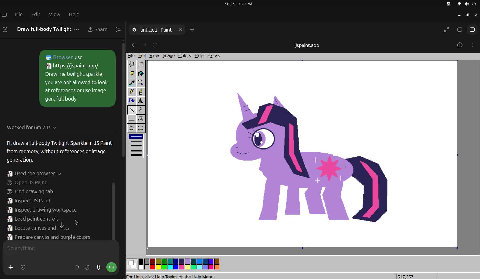Select the Ellipse tool

(x=131, y=128)
